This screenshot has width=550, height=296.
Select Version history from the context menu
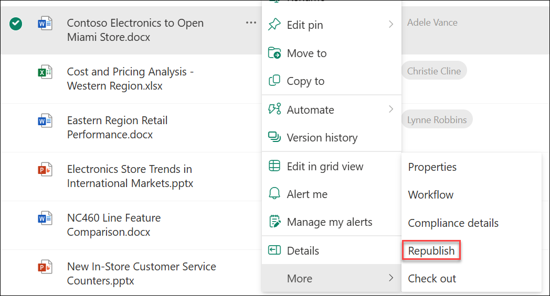pos(322,138)
